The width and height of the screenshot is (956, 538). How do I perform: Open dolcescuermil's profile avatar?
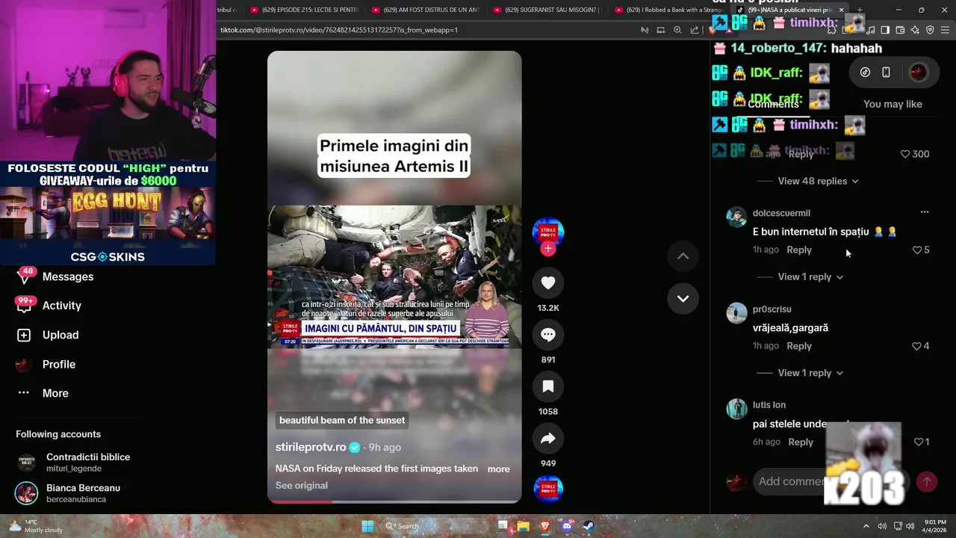click(x=737, y=217)
